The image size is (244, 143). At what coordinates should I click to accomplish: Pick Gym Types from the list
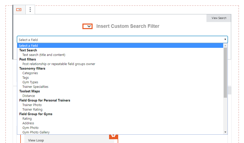pyautogui.click(x=30, y=82)
